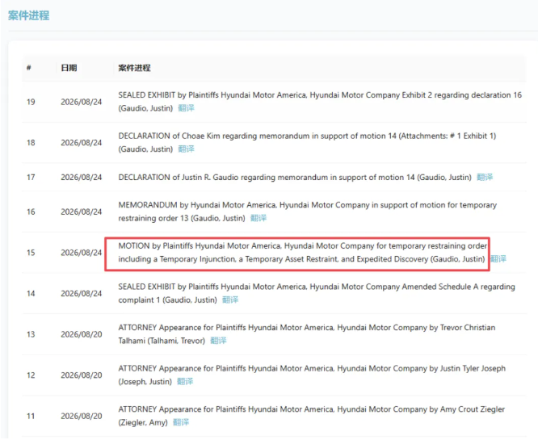Click 翻译 link for entry 13 Talhami appearance
Image resolution: width=538 pixels, height=440 pixels.
pyautogui.click(x=218, y=340)
